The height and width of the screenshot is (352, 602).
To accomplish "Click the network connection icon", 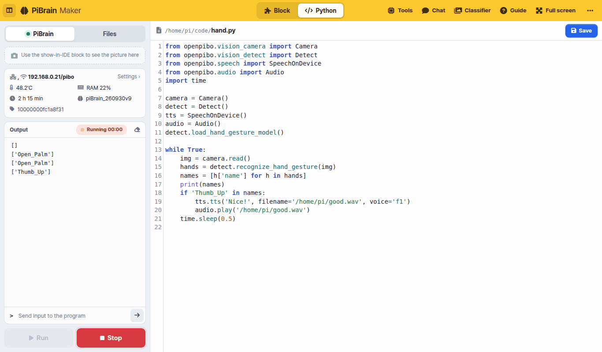I will pos(13,77).
